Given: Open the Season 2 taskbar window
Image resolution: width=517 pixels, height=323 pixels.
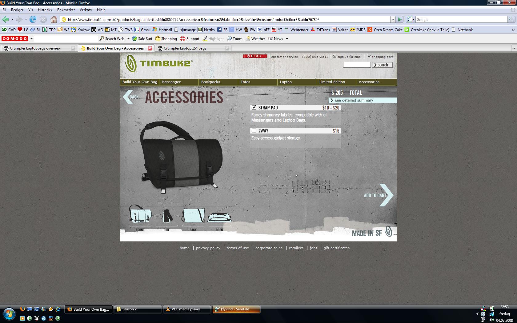Looking at the screenshot, I should [x=138, y=309].
